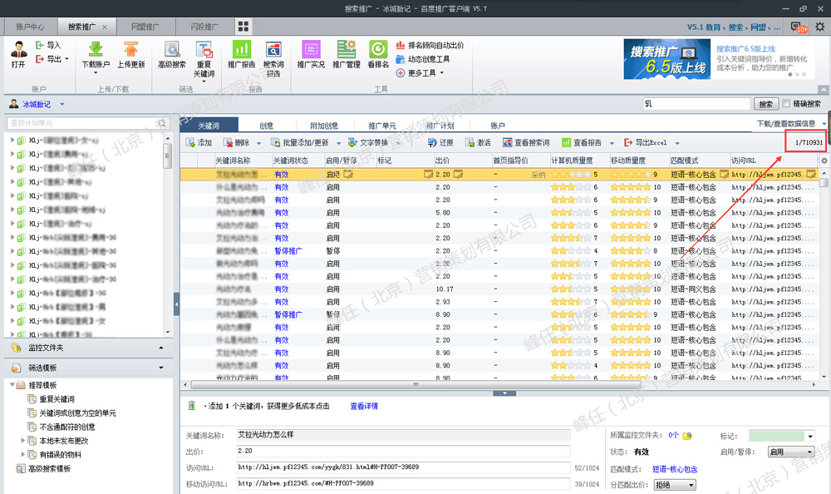Click the 导入 import icon

coord(40,45)
